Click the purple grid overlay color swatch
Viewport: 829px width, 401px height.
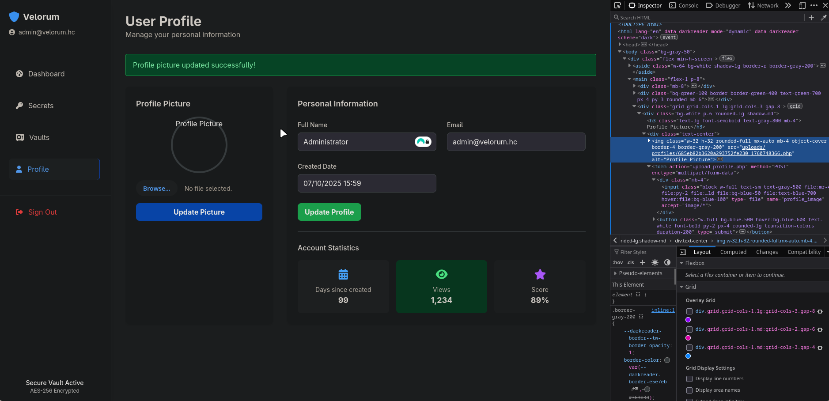(x=688, y=320)
